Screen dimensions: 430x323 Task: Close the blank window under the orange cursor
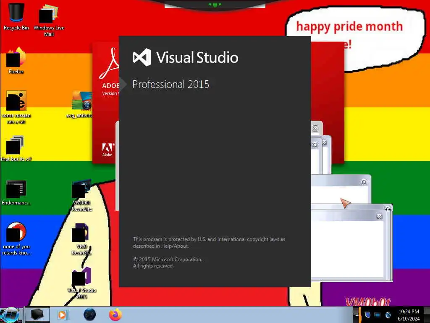364,182
